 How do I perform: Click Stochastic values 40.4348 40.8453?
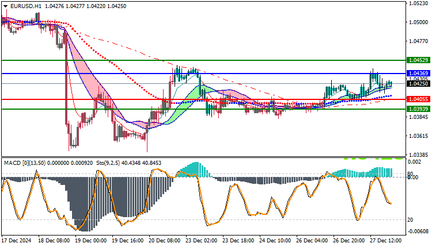tap(141, 163)
